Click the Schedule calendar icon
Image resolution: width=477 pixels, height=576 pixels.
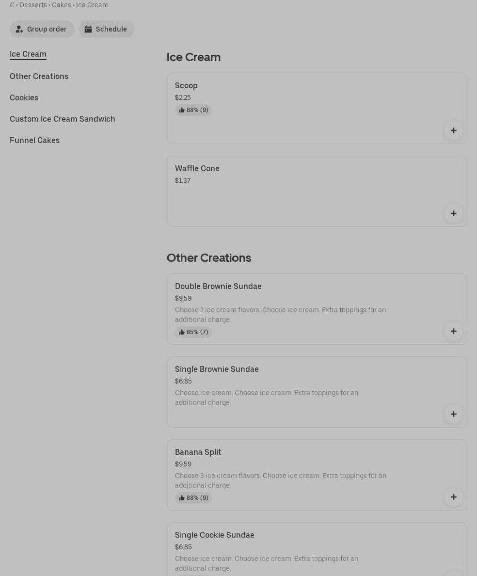(x=88, y=29)
